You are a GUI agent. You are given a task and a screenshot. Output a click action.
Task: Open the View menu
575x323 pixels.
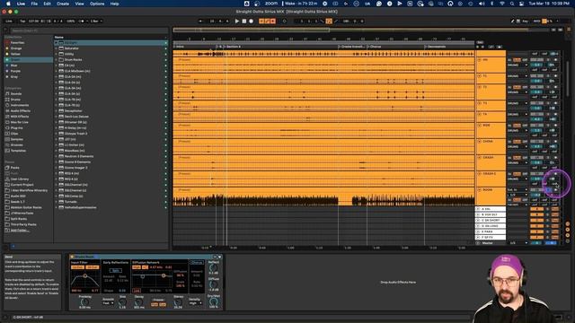(79, 4)
